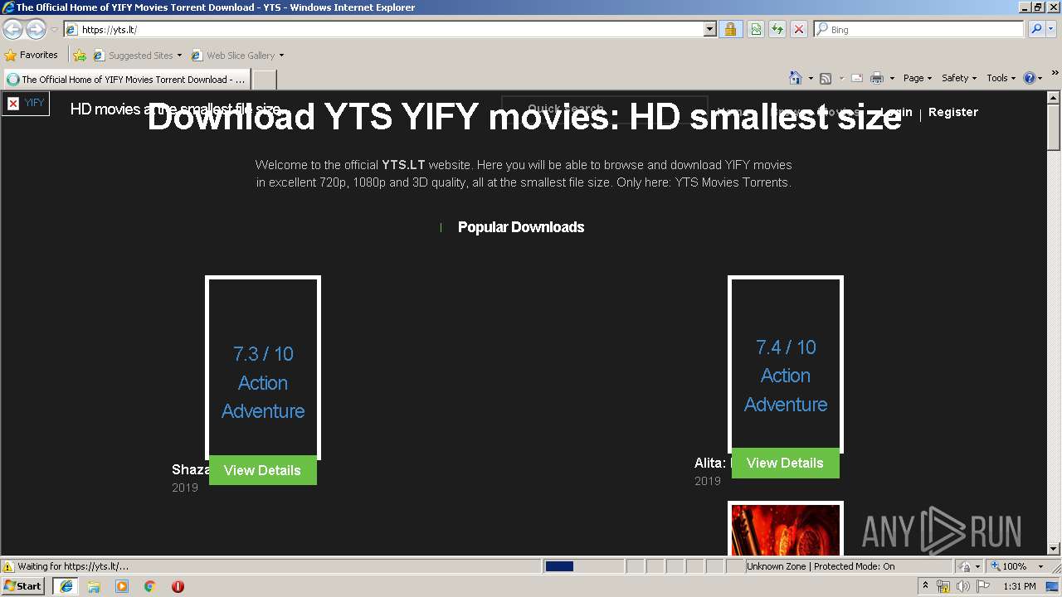1062x597 pixels.
Task: Click the RSS Feeds icon
Action: [826, 78]
